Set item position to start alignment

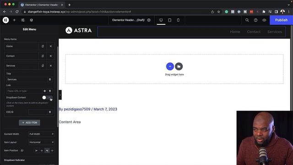click(37, 150)
